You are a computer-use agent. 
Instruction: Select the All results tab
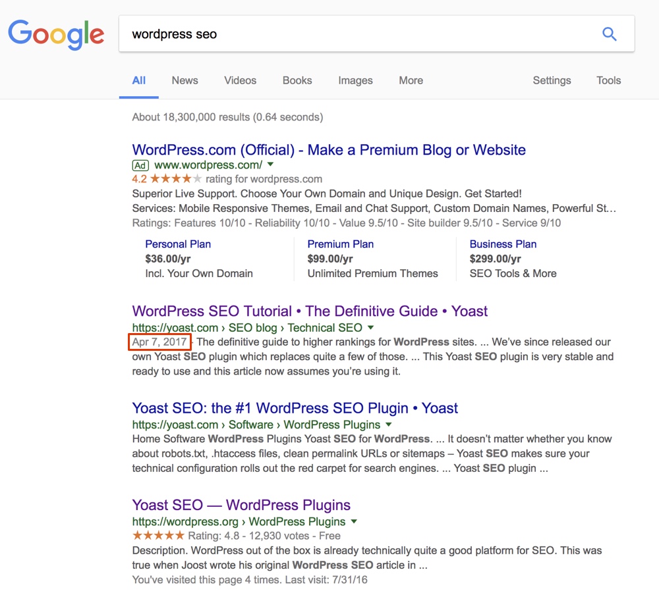point(138,80)
